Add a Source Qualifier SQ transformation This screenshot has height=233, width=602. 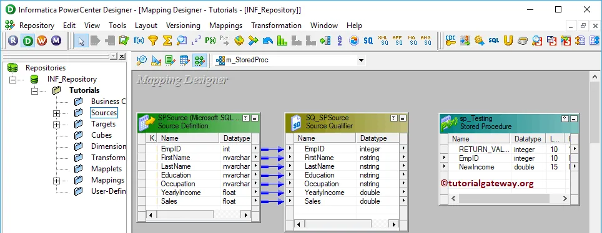pos(368,40)
